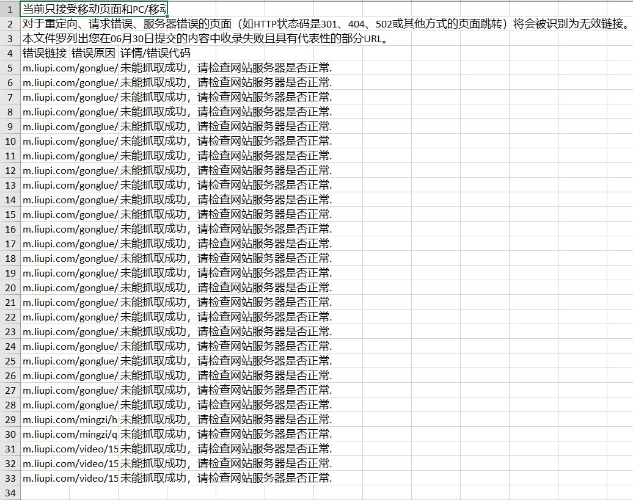Click m.liupi.com/gonglue/ cell in row 16
Viewport: 633px width, 500px height.
coord(70,228)
